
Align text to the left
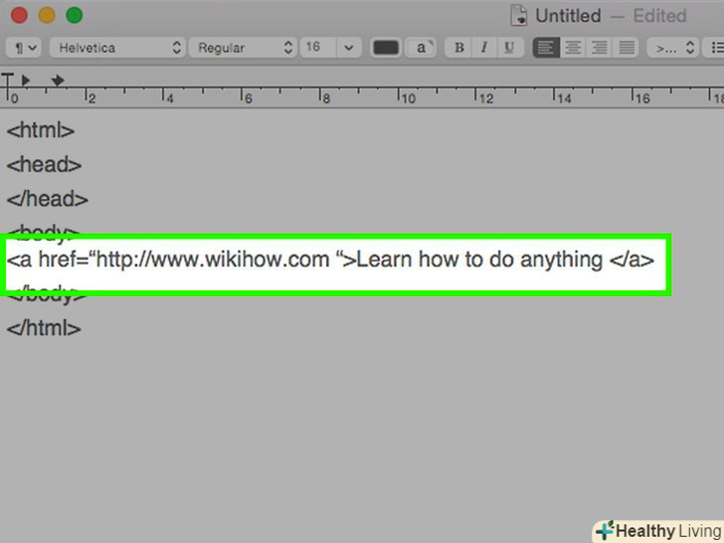[546, 48]
